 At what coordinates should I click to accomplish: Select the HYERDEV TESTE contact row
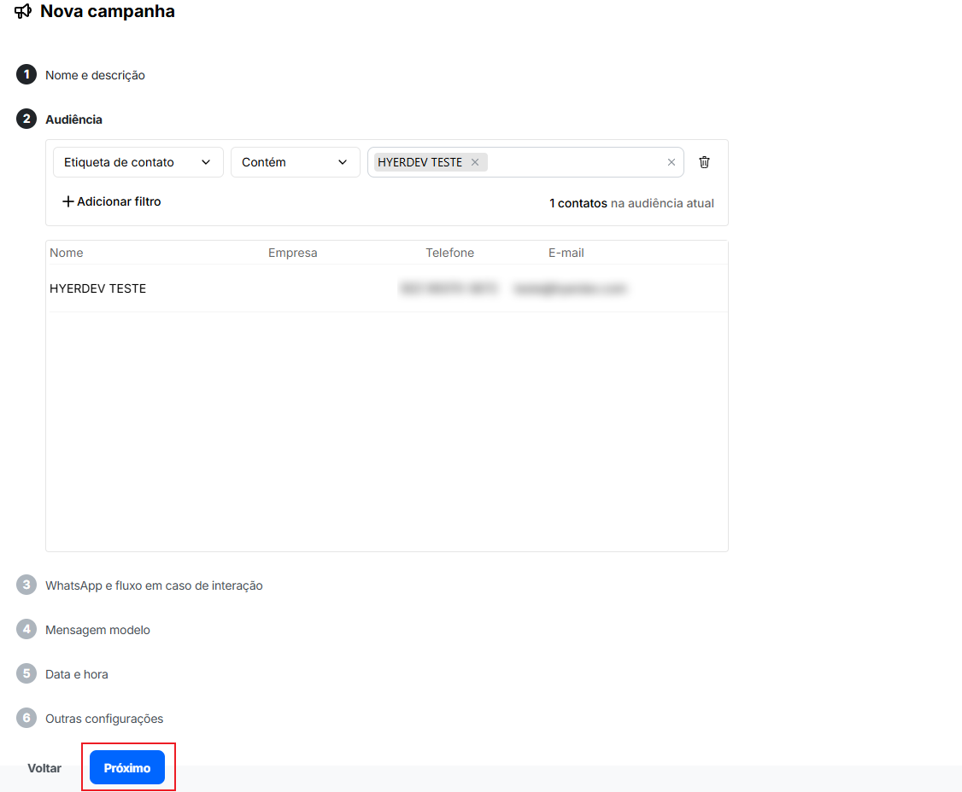[x=98, y=288]
